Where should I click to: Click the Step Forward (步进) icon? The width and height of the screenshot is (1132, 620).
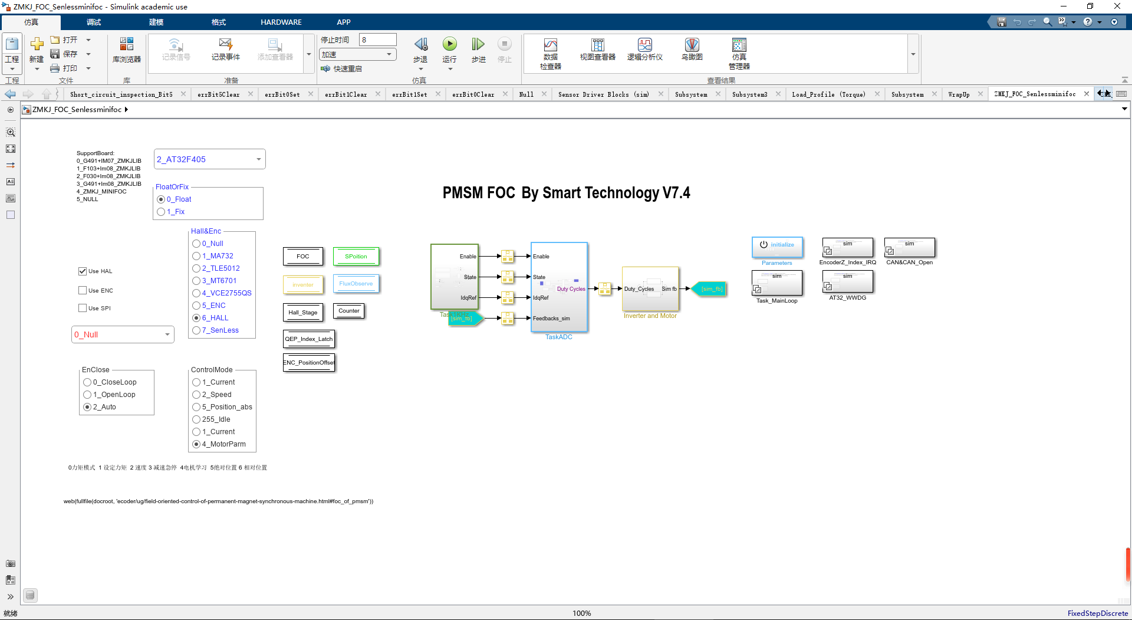point(478,44)
